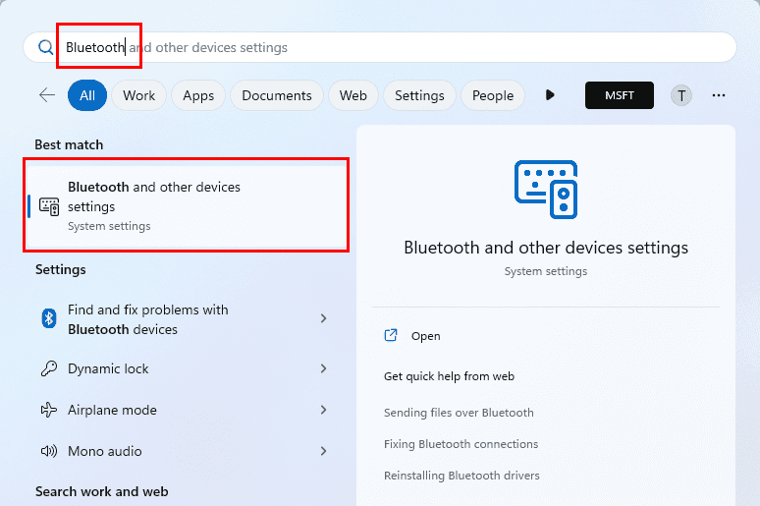
Task: Expand the Dynamic lock chevron
Action: pyautogui.click(x=323, y=368)
